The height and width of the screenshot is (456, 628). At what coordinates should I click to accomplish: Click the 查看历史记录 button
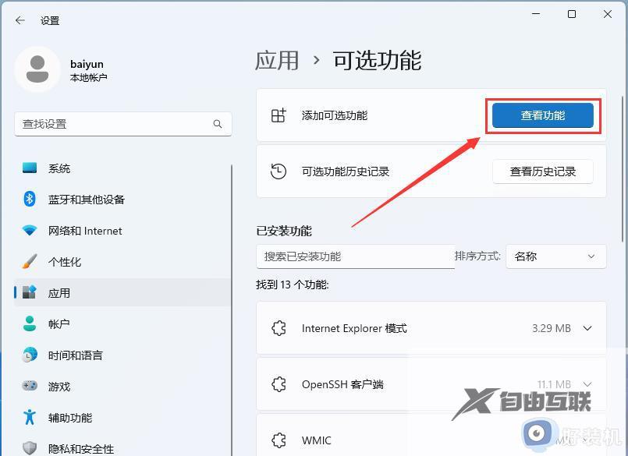[543, 171]
